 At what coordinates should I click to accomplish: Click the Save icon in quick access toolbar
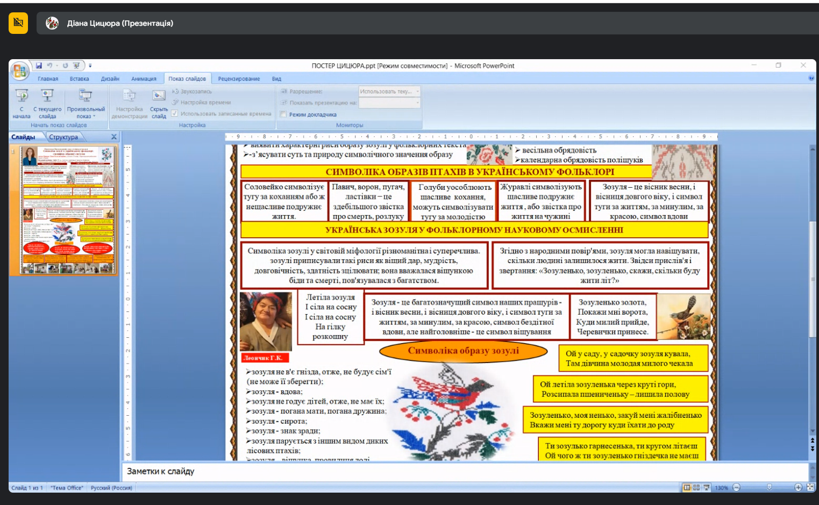39,66
